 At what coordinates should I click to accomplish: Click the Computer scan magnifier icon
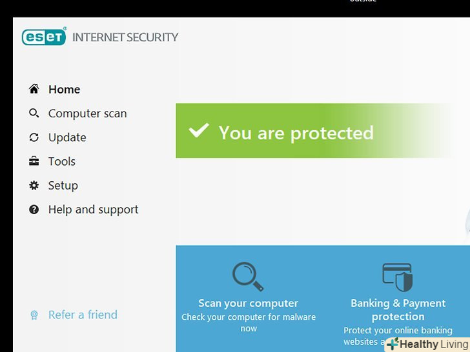coord(34,113)
